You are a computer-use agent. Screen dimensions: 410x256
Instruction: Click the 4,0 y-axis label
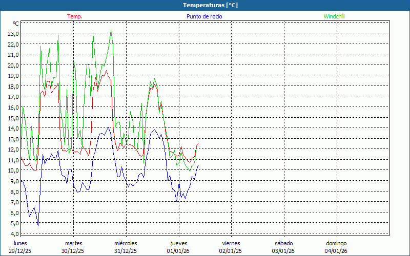pos(13,234)
